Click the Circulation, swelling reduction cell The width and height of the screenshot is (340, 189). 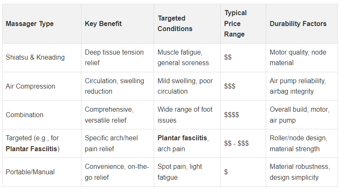coord(114,86)
